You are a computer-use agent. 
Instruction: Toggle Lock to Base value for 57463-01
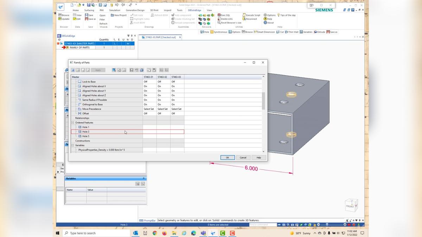(x=149, y=82)
